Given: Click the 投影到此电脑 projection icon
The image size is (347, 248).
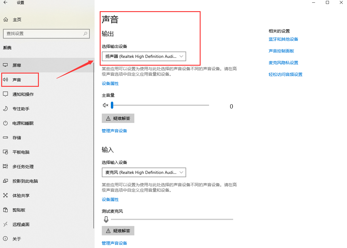Looking at the screenshot, I should [x=5, y=181].
